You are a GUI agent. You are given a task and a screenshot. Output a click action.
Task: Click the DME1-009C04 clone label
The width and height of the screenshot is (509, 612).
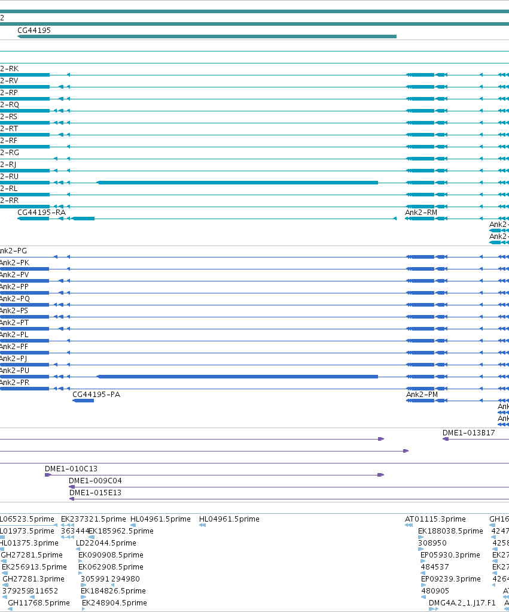point(96,481)
